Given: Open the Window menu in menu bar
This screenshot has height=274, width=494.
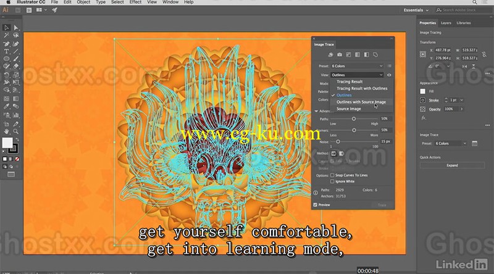Looking at the screenshot, I should pos(170,2).
